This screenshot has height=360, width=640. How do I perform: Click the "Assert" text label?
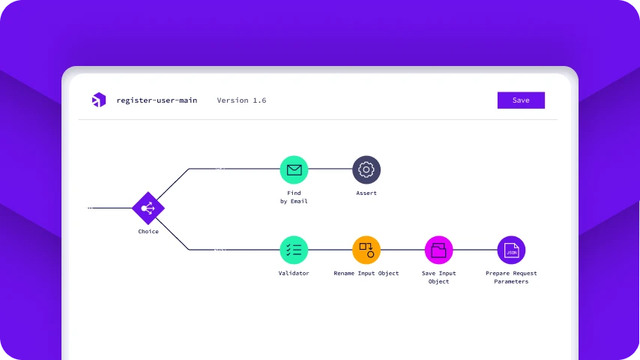click(x=366, y=193)
